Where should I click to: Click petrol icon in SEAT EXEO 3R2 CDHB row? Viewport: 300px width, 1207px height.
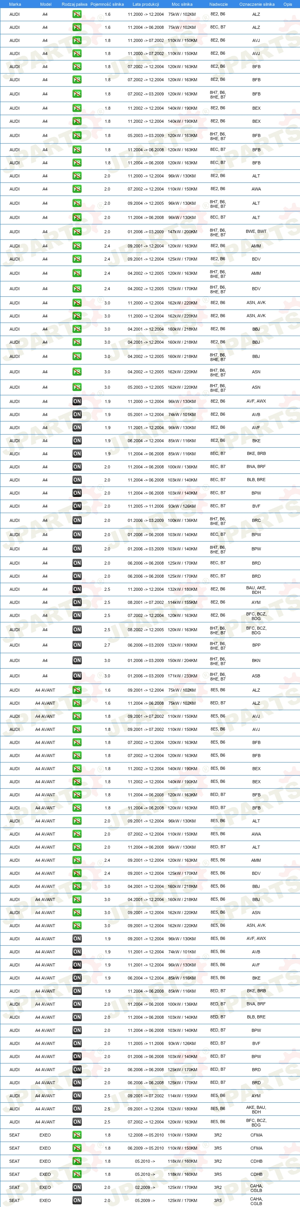tap(77, 1161)
